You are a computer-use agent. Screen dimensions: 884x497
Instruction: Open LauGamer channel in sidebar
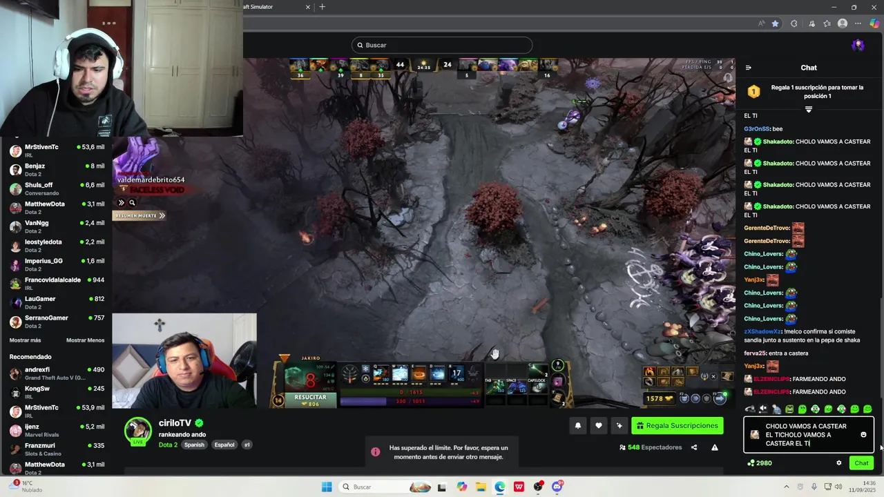click(57, 302)
